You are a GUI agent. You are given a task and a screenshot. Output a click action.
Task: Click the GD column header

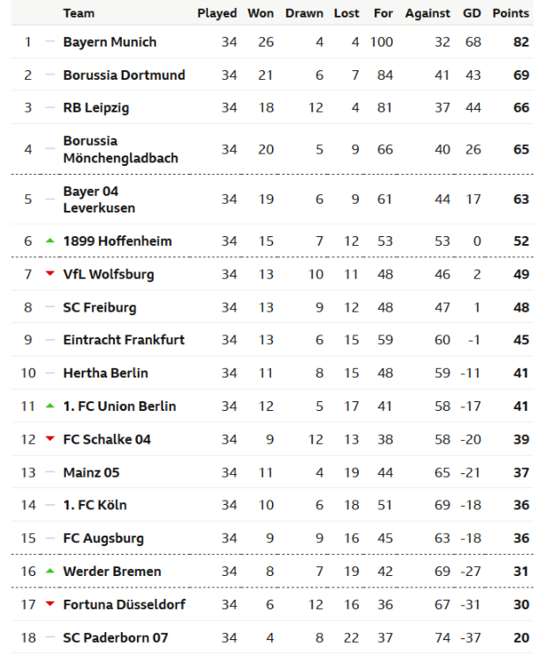click(472, 13)
